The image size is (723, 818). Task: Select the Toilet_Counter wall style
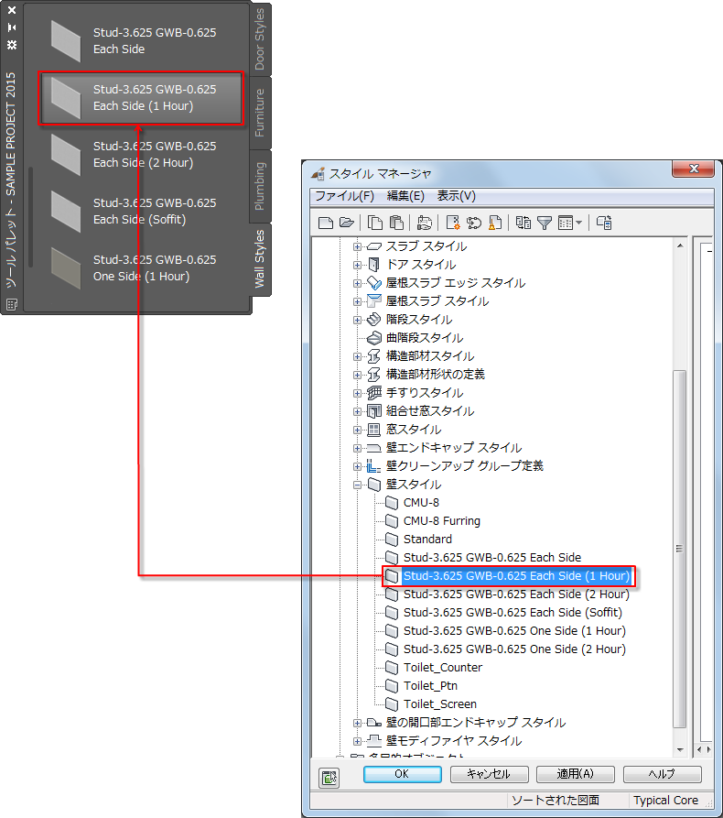pos(443,668)
